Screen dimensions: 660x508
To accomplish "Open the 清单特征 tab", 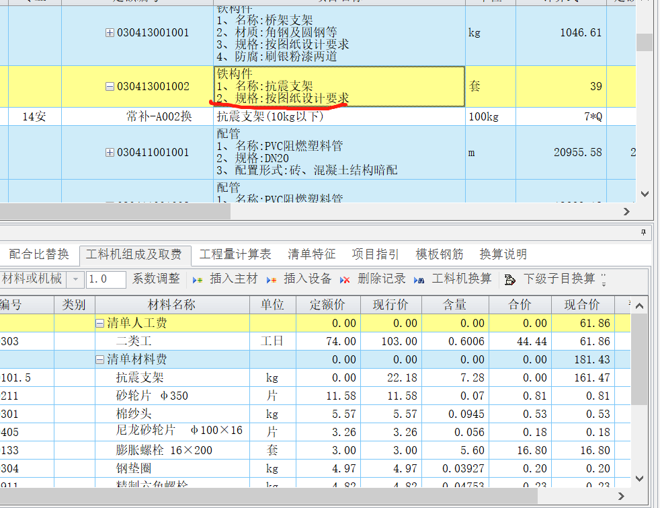I will (311, 254).
